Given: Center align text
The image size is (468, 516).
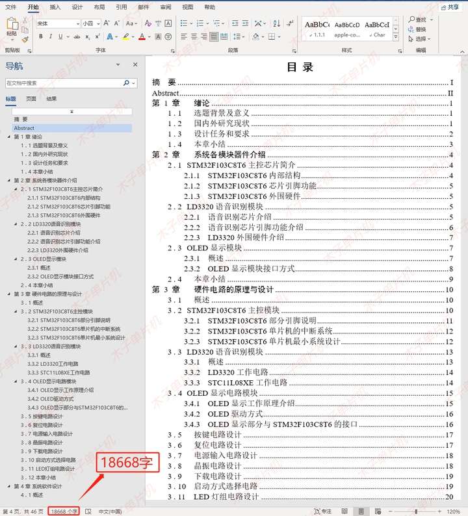Looking at the screenshot, I should click(x=194, y=36).
